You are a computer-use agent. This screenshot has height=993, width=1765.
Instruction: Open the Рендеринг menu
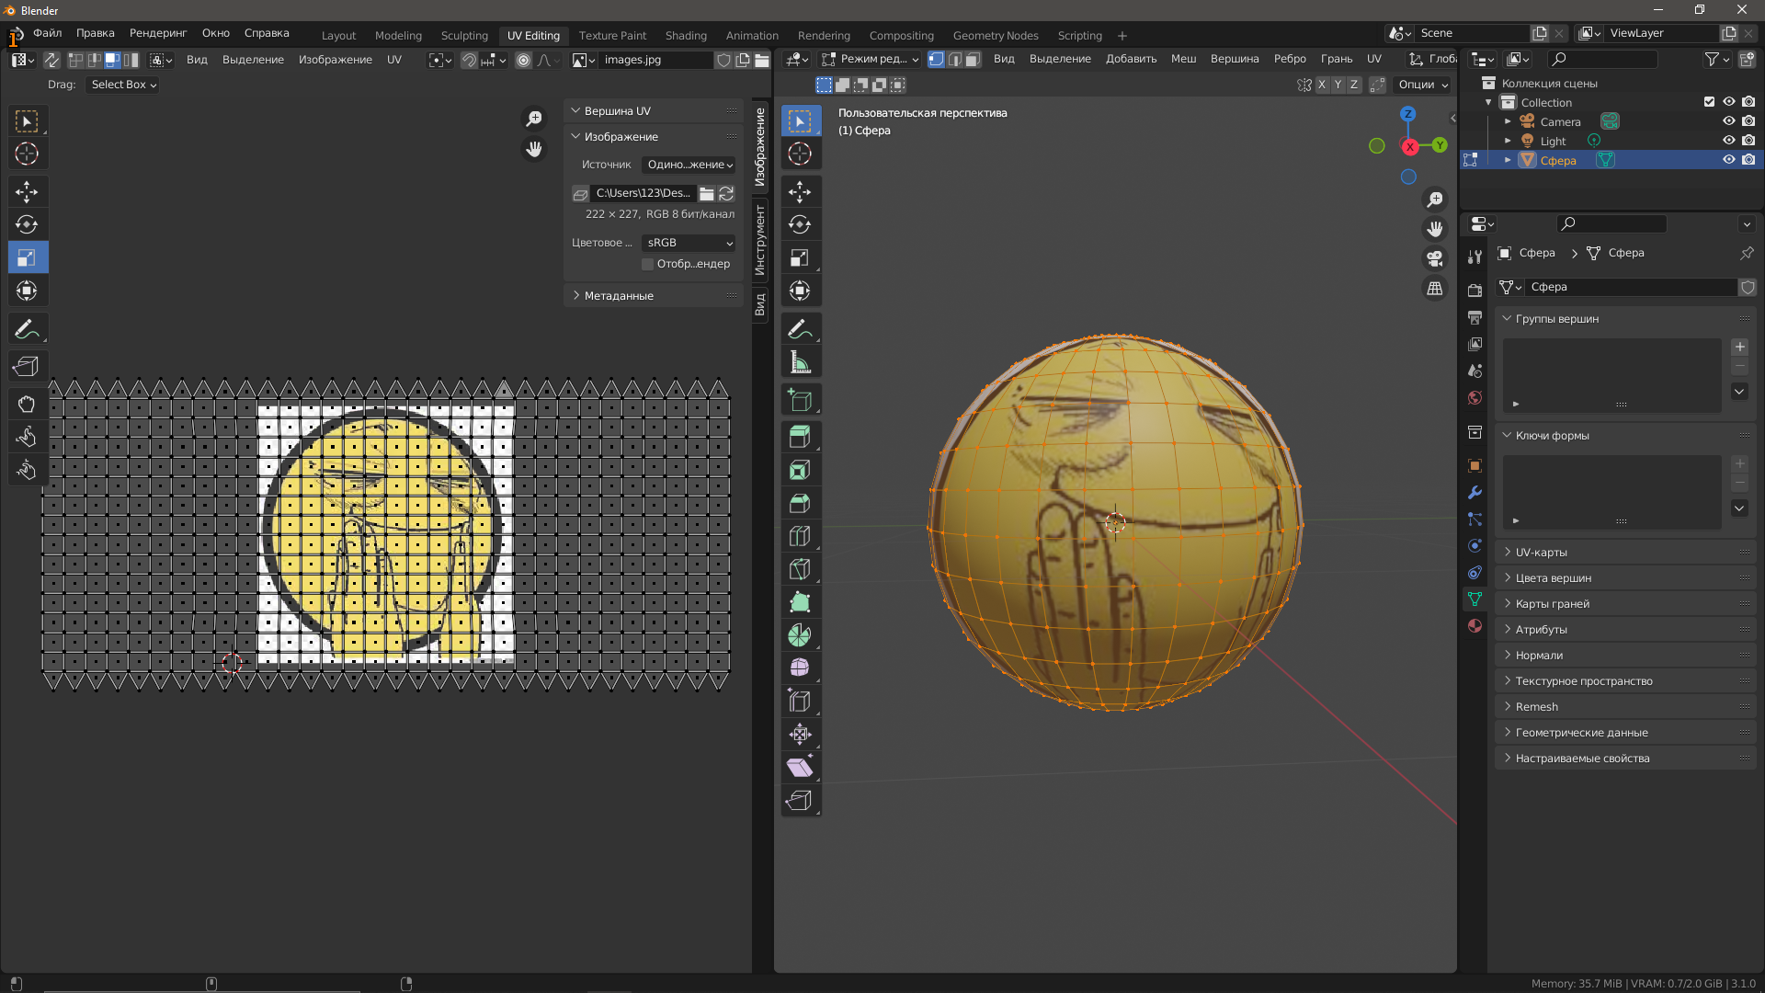click(x=157, y=33)
